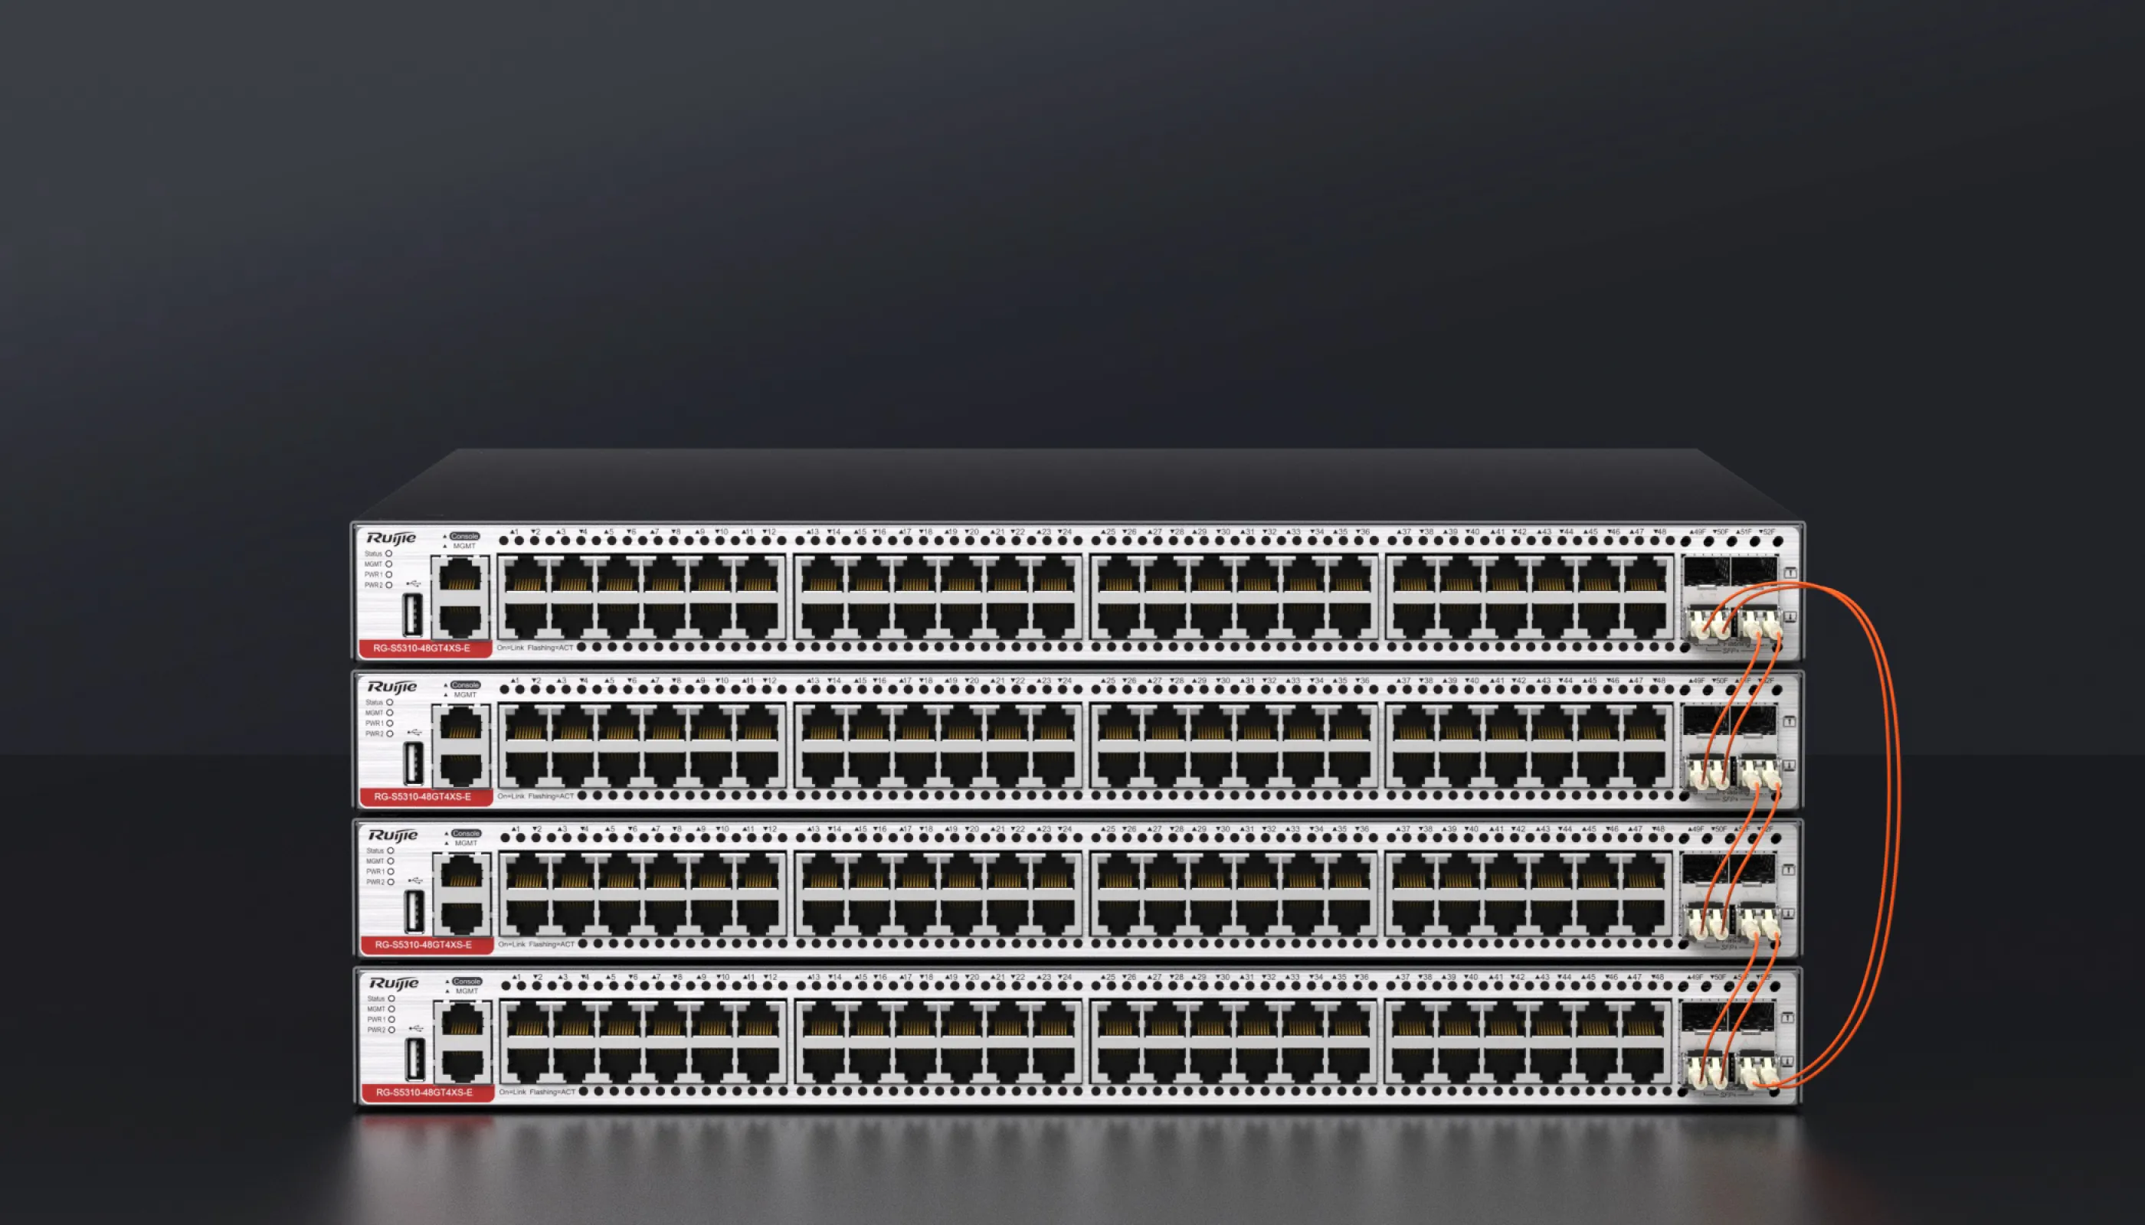Click the On=Link Flashing=ACT text on the top switch

(x=535, y=648)
